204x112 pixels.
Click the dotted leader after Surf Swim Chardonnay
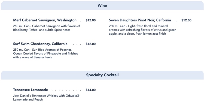[x=77, y=44]
